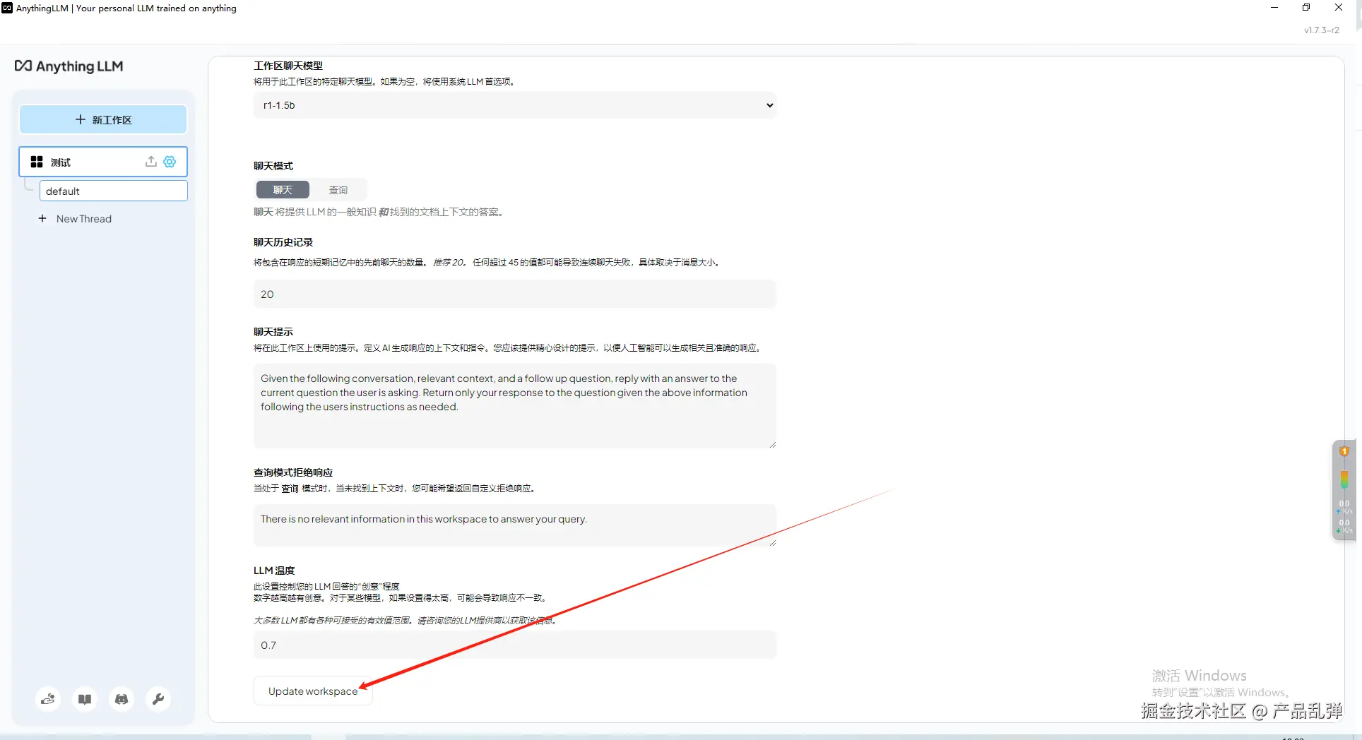Minimize the AnythingLLM window
The width and height of the screenshot is (1362, 740).
pyautogui.click(x=1274, y=8)
